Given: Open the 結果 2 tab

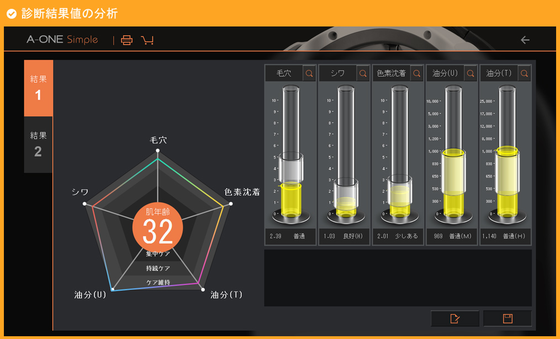Looking at the screenshot, I should click(38, 141).
